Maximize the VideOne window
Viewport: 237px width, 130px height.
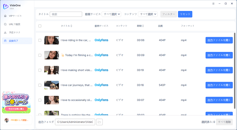click(x=226, y=4)
